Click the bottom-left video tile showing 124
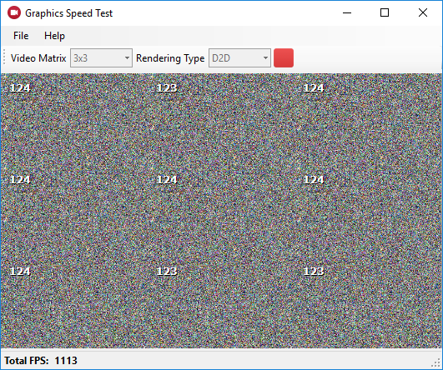Viewport: 443px width, 370px height. (74, 302)
